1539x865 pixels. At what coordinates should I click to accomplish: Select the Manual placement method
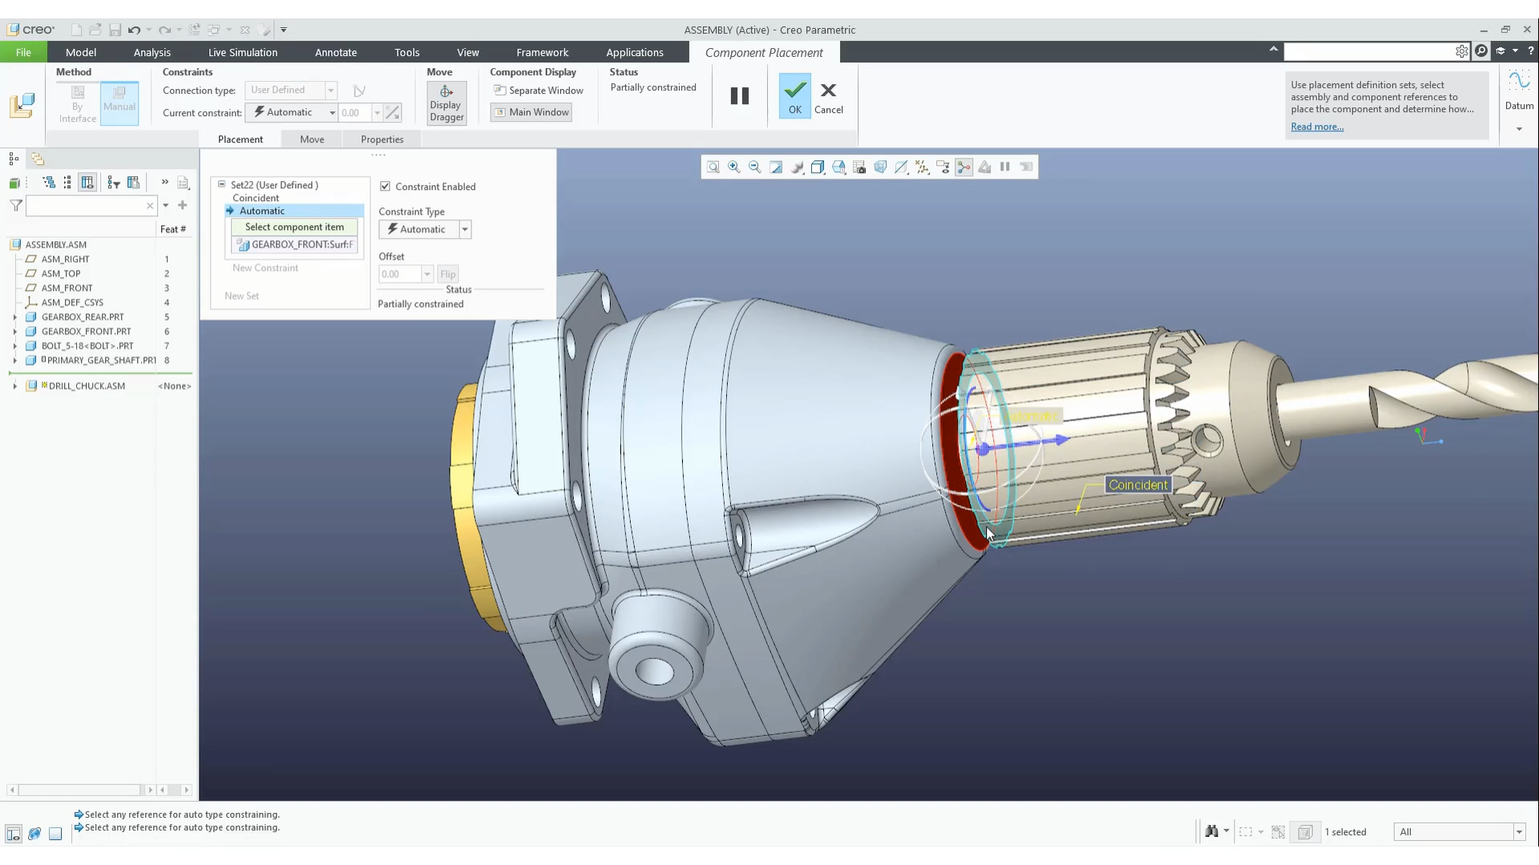(x=119, y=103)
